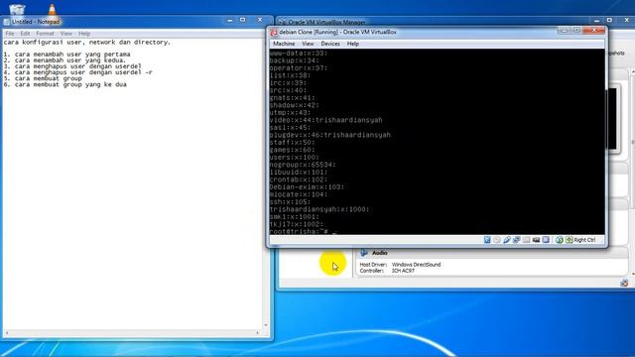Click virtualization features icon in VM status bar
635x357 pixels.
tap(546, 240)
